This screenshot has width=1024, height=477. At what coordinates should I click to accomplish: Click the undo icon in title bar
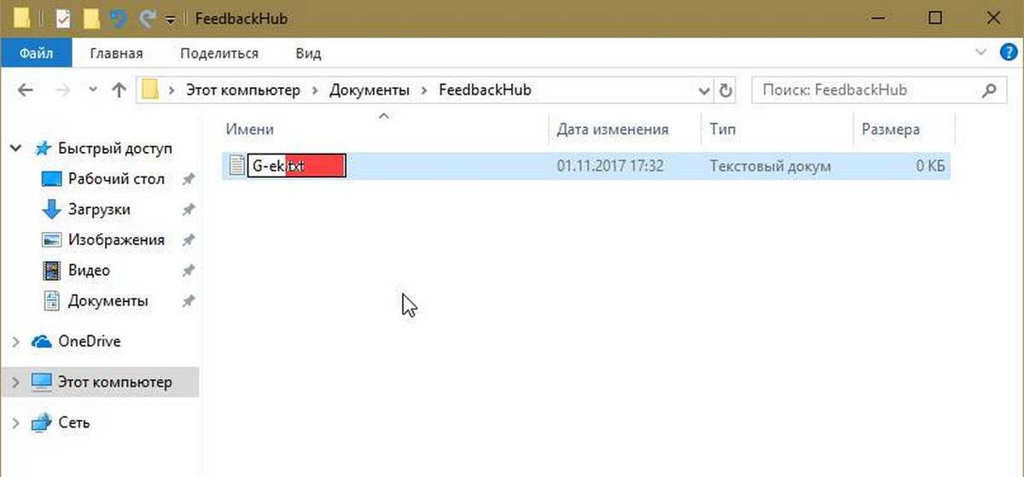pos(118,18)
